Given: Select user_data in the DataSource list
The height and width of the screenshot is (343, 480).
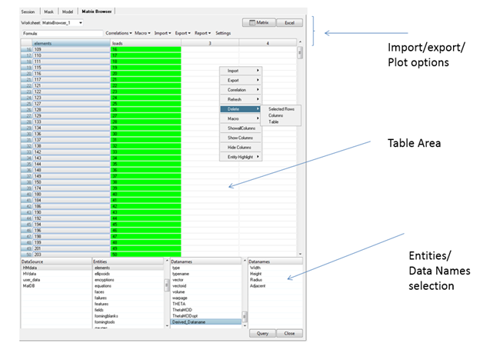Looking at the screenshot, I should [x=56, y=280].
